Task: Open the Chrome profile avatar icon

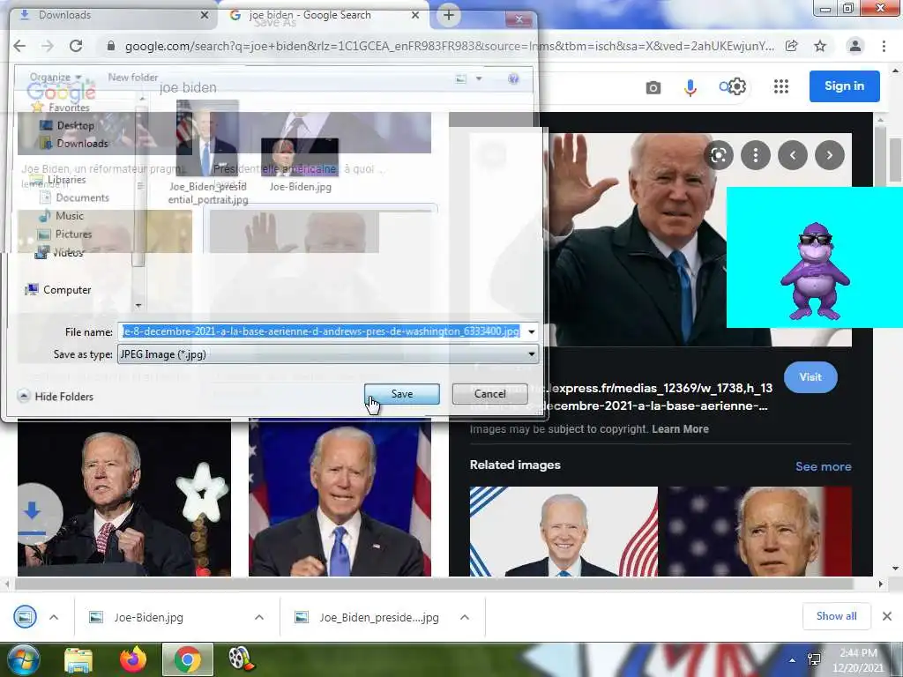Action: (855, 46)
